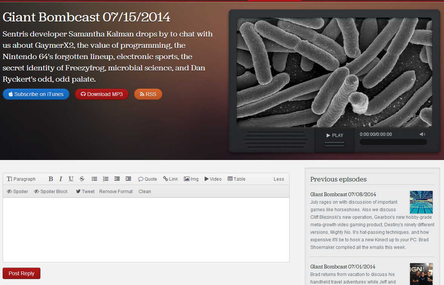
Task: Open the Paragraph style dropdown
Action: point(21,179)
